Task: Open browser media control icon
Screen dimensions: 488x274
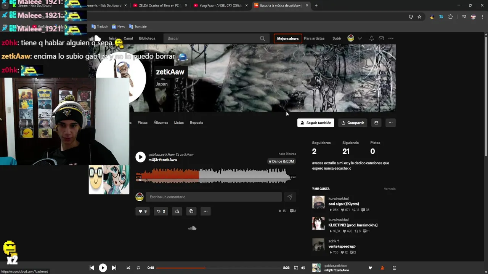Action: [x=464, y=17]
